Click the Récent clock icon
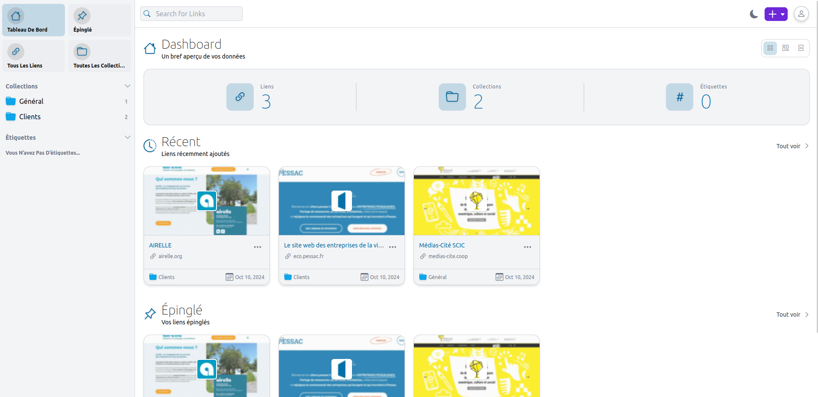 point(150,146)
